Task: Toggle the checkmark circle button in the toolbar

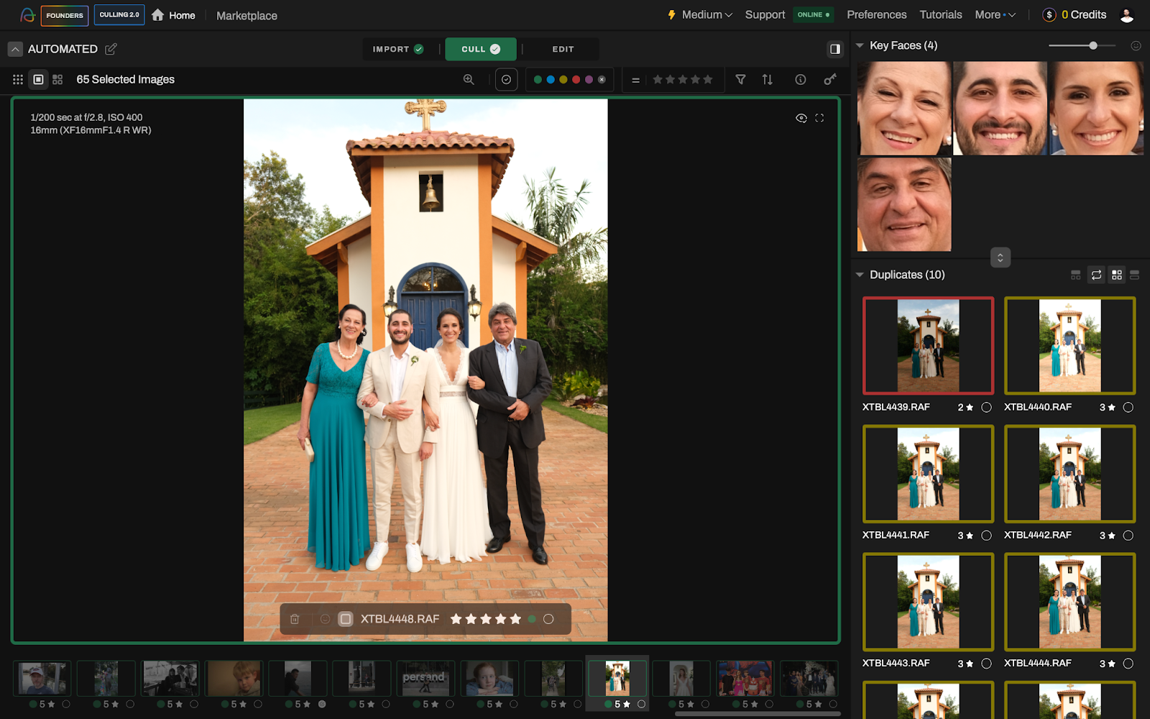Action: coord(506,79)
